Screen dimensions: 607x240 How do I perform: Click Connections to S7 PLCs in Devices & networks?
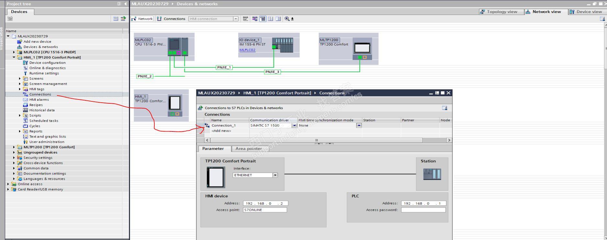point(244,108)
